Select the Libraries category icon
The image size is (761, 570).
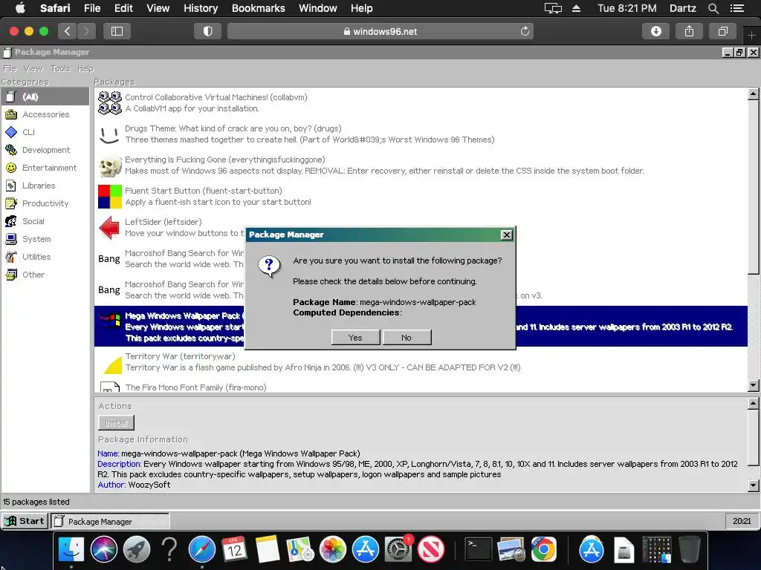11,185
